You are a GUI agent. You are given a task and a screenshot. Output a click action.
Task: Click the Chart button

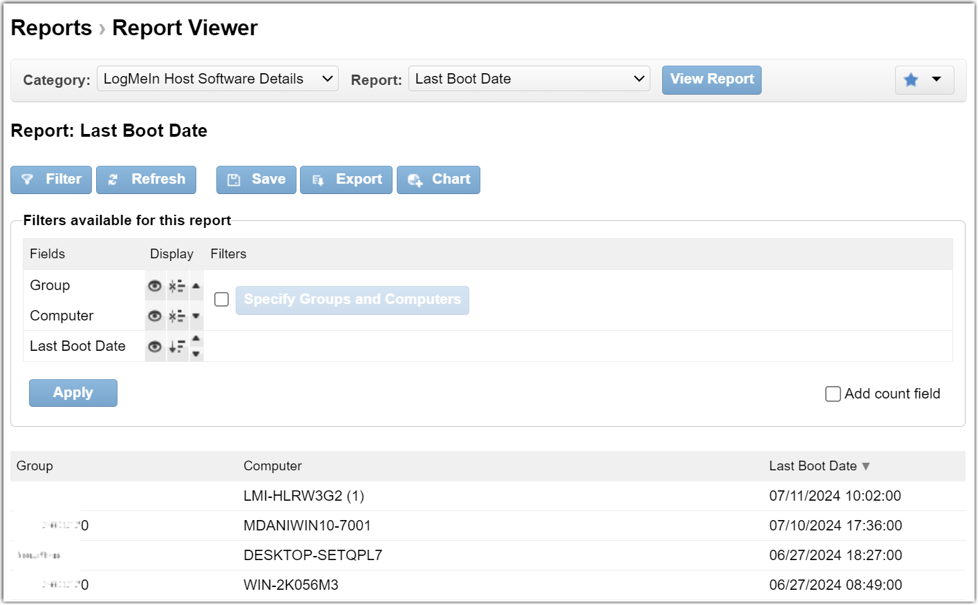point(438,180)
